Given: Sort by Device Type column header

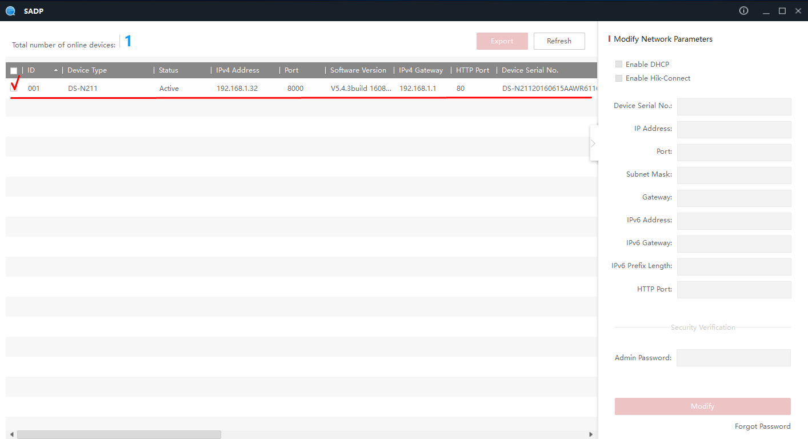Looking at the screenshot, I should pyautogui.click(x=87, y=70).
